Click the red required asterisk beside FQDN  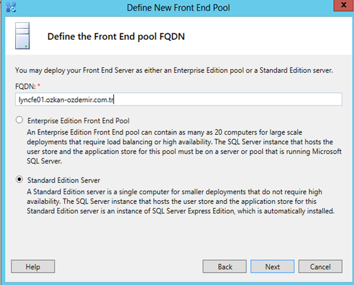[39, 85]
